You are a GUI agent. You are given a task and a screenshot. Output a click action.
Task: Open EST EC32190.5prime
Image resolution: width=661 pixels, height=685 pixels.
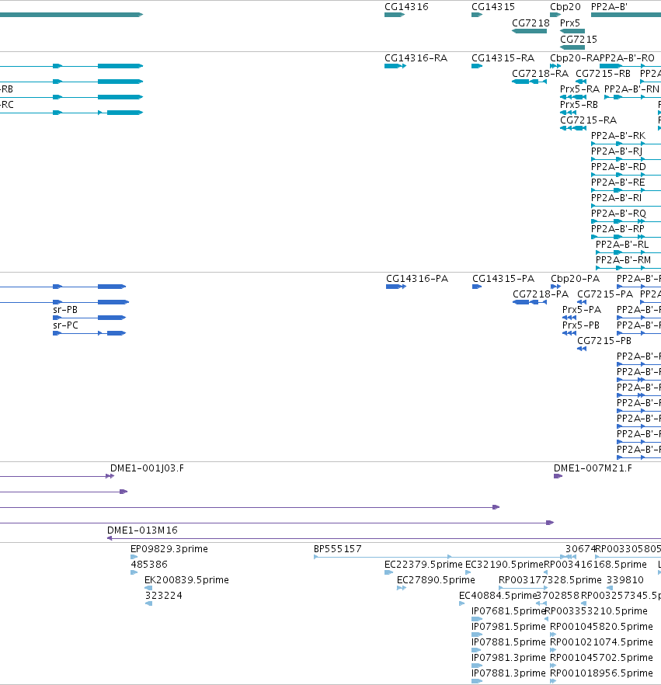coord(468,572)
